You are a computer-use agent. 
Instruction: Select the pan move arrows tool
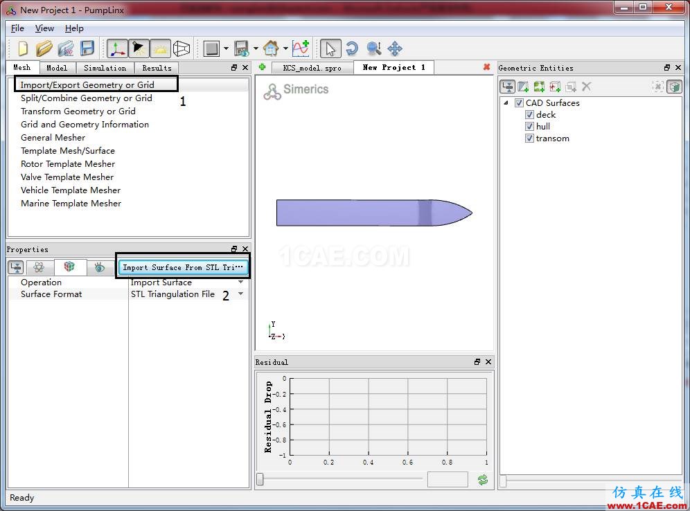[395, 48]
